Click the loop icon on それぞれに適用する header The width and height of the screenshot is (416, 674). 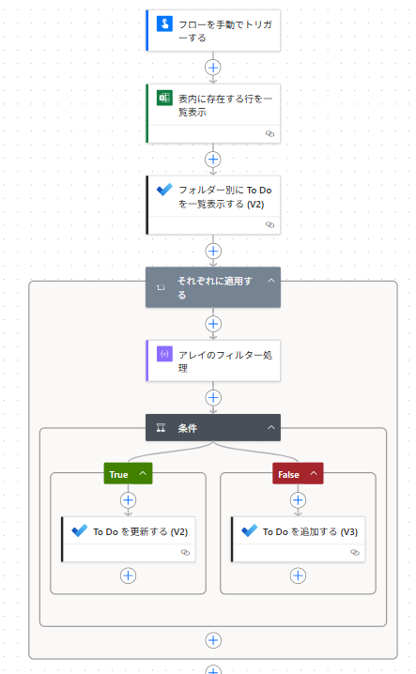coord(161,287)
